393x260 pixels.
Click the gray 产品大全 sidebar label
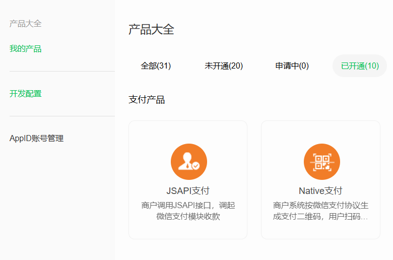(x=25, y=24)
